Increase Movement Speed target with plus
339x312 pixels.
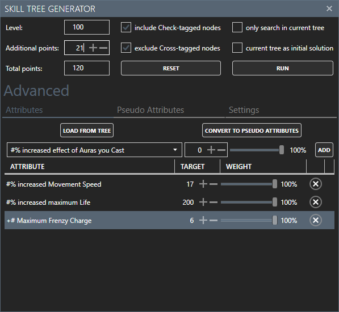[203, 184]
